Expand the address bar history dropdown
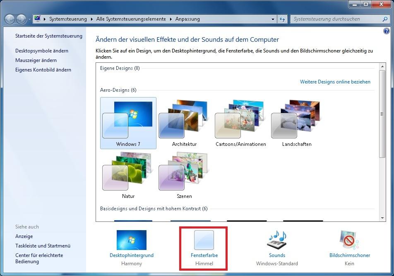Image resolution: width=394 pixels, height=276 pixels. click(273, 19)
